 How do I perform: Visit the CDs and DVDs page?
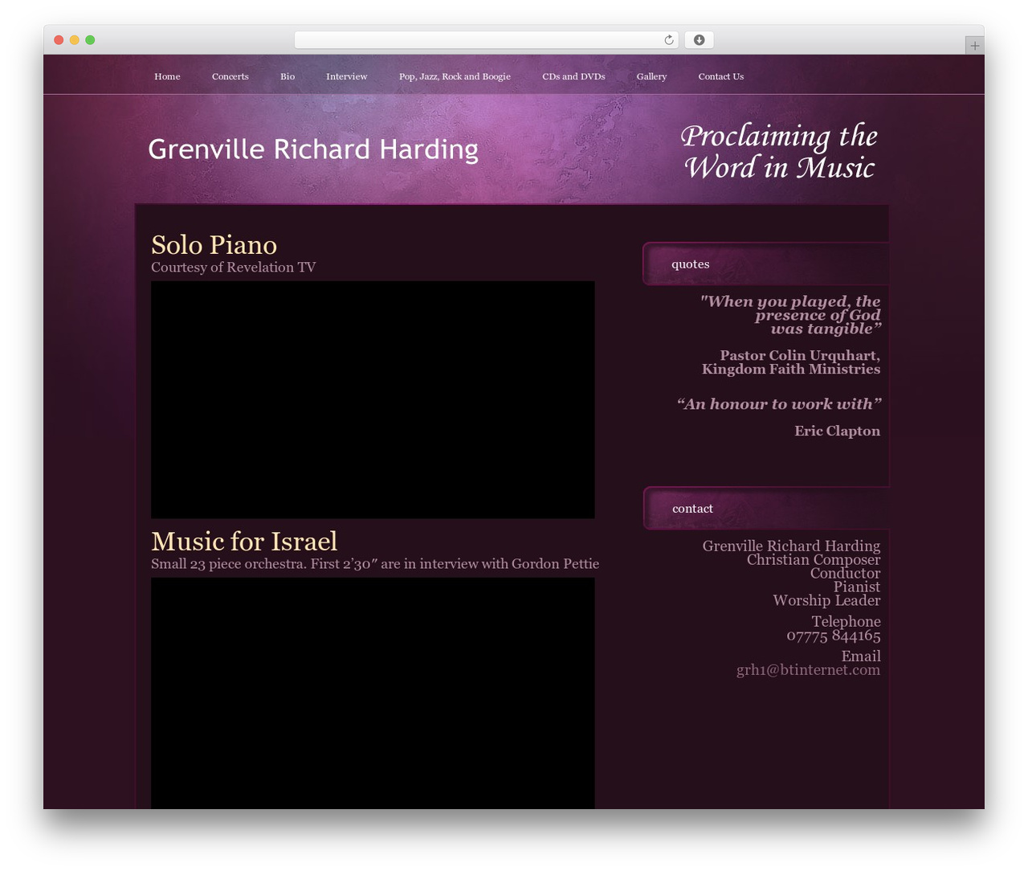click(x=573, y=76)
